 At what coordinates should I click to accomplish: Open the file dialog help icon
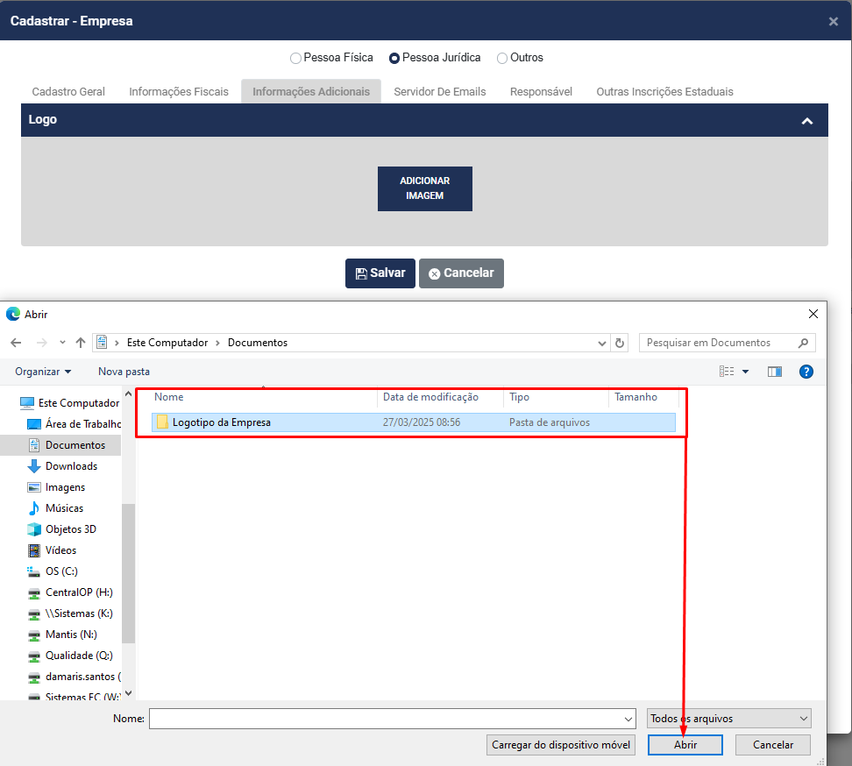(806, 372)
